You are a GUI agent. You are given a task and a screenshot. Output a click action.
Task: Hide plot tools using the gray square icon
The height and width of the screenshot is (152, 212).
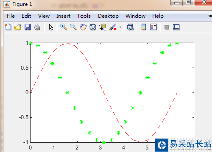click(167, 27)
